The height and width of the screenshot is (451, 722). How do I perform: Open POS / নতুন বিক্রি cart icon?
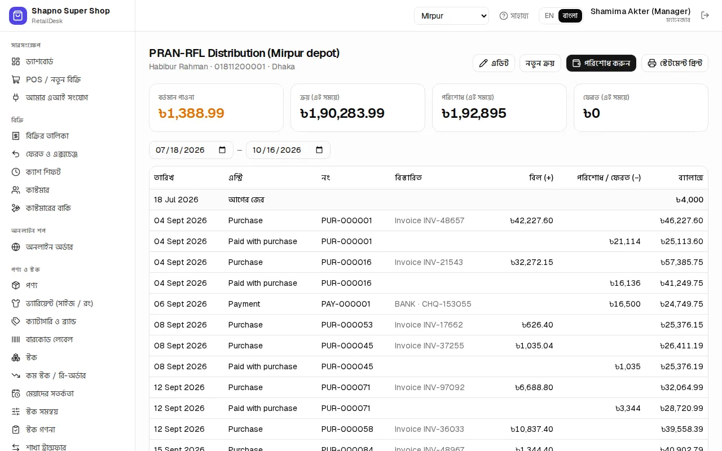tap(16, 79)
